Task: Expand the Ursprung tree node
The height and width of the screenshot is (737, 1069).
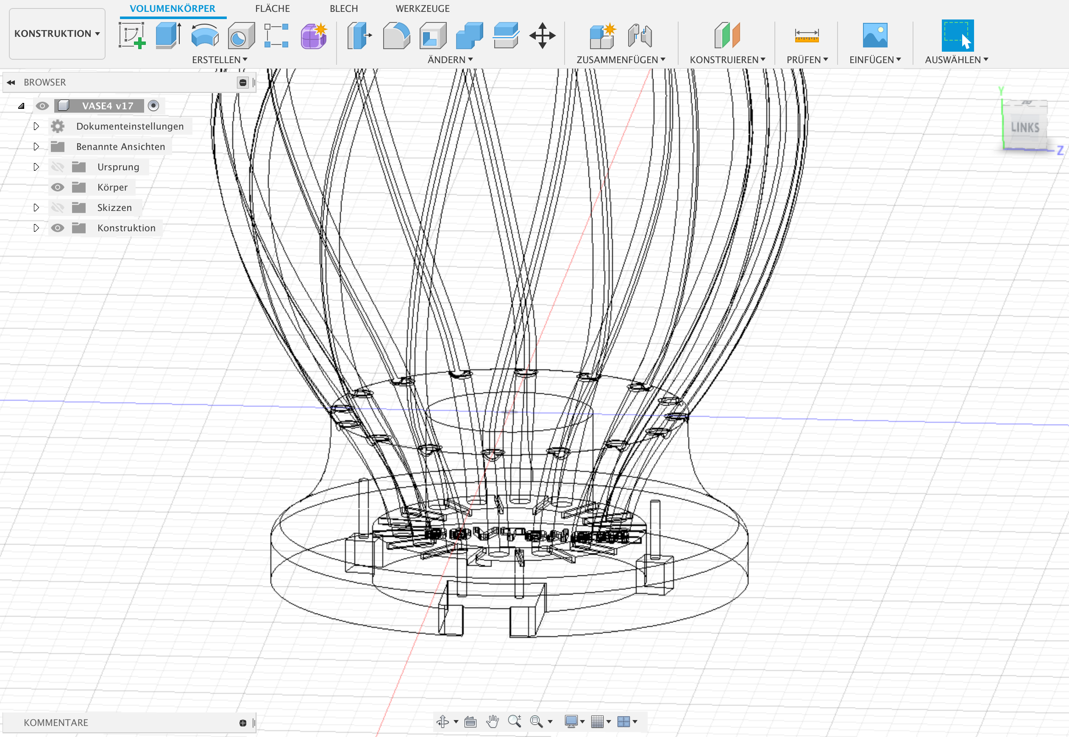Action: [x=36, y=167]
